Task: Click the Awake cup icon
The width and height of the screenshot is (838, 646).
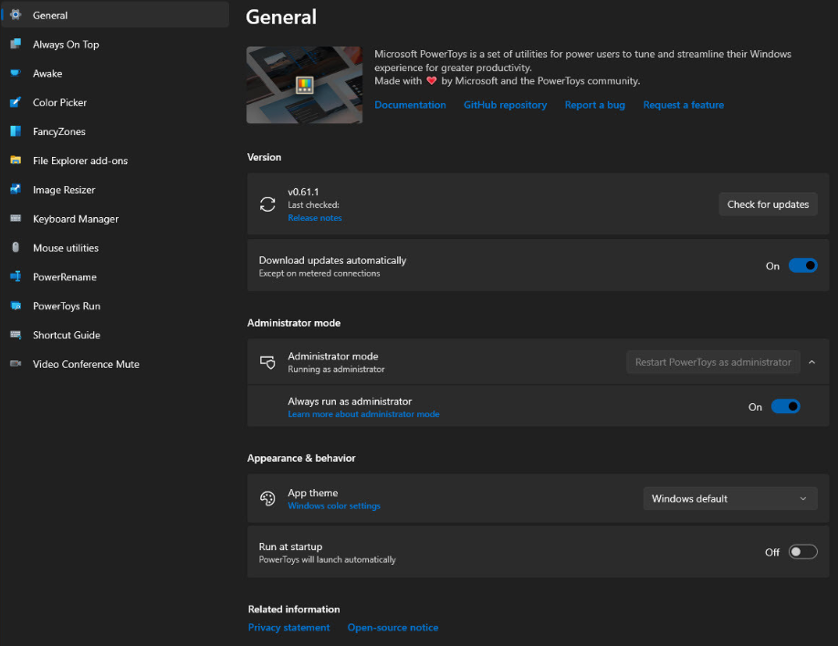Action: (x=16, y=73)
